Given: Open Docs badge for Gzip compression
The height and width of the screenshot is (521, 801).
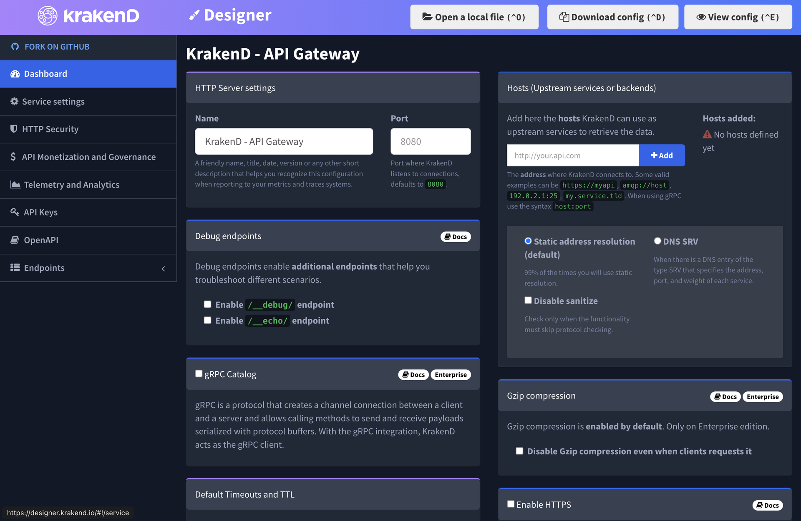Looking at the screenshot, I should 725,397.
